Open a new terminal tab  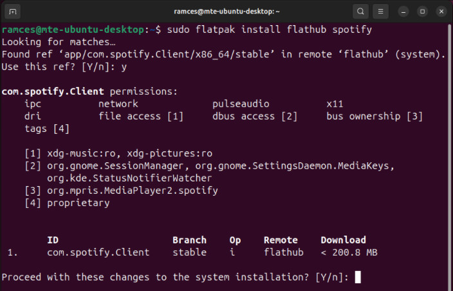[x=12, y=12]
